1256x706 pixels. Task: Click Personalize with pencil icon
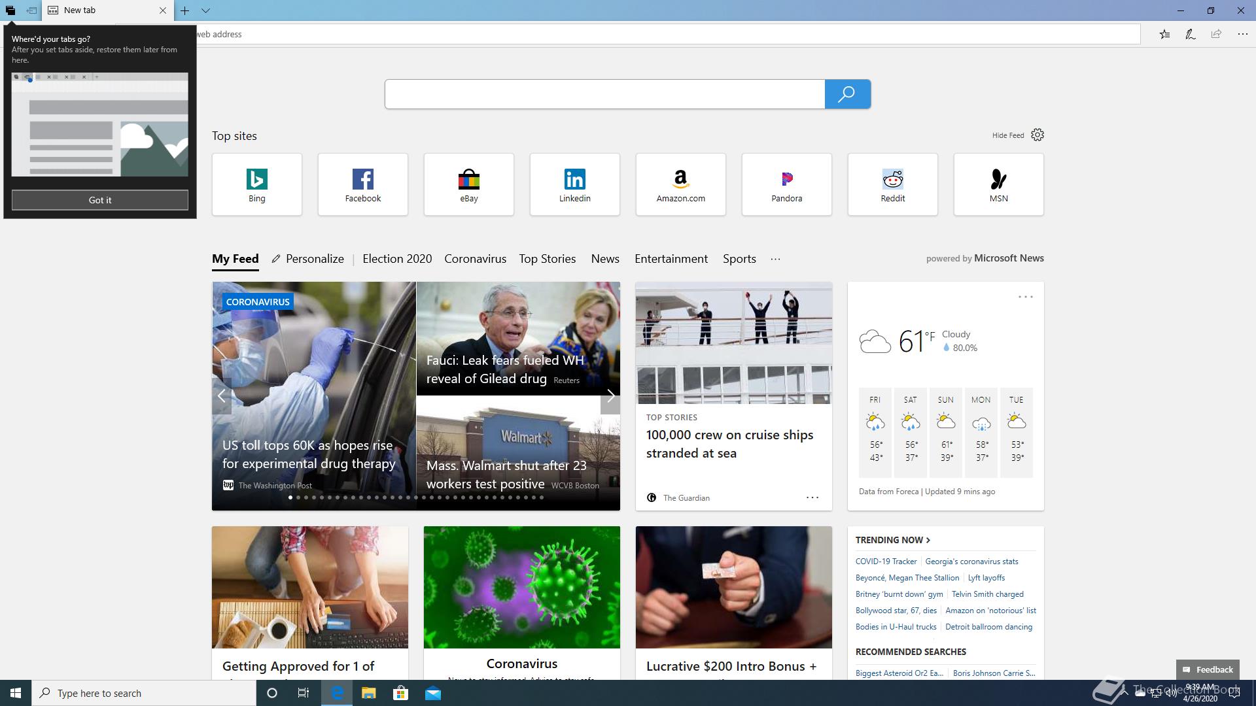[308, 259]
